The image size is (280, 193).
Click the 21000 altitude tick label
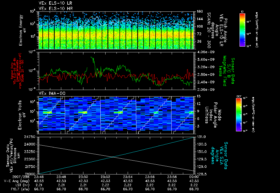[30, 174]
